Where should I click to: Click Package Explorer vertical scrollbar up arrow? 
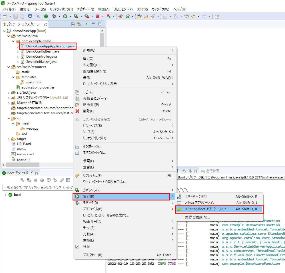[102, 31]
